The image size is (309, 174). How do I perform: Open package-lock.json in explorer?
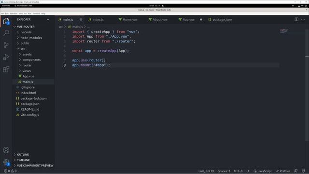pos(33,98)
